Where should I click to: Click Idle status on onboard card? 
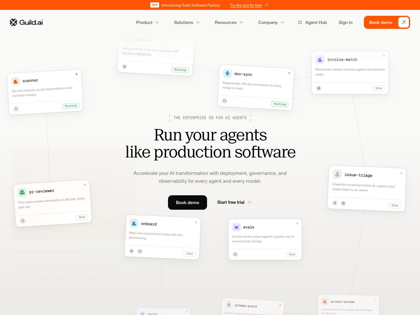pyautogui.click(x=189, y=254)
